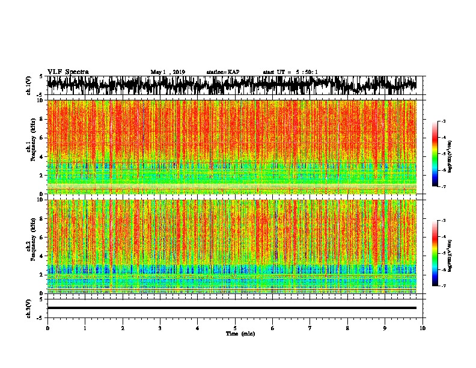
Task: Click the "-3" label on ch.1 color bar
Action: click(x=443, y=121)
